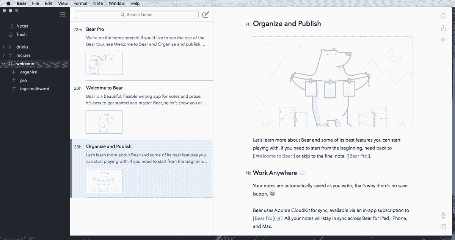This screenshot has height=240, width=455.
Task: Follow the [[Bear Pro]] wiki link
Action: [359, 156]
